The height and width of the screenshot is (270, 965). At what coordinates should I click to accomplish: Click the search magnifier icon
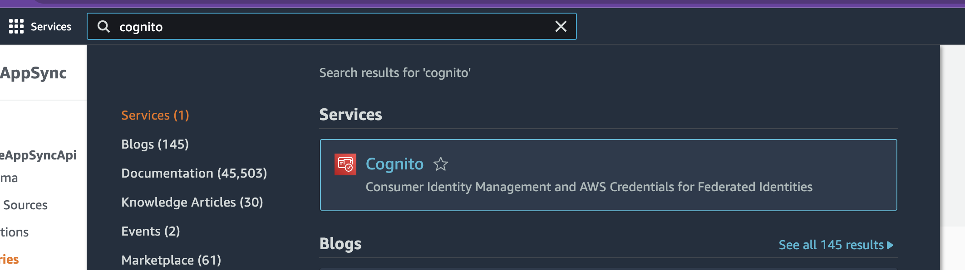(x=104, y=27)
